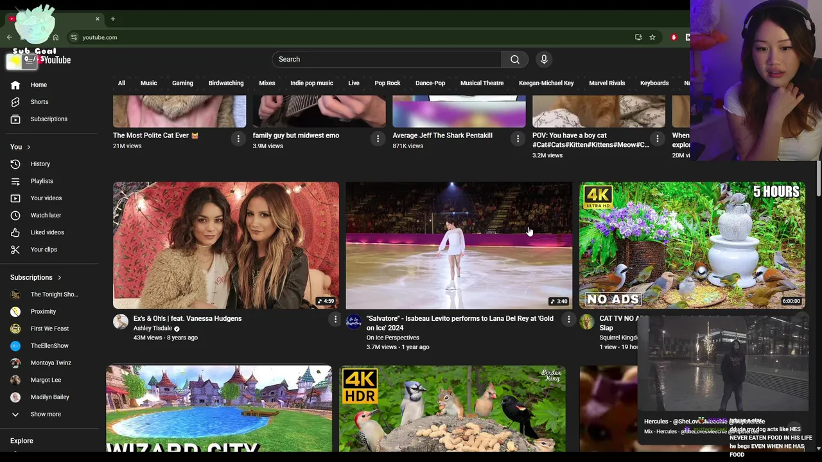Select the Indie pop music chip
This screenshot has height=462, width=822.
[311, 83]
